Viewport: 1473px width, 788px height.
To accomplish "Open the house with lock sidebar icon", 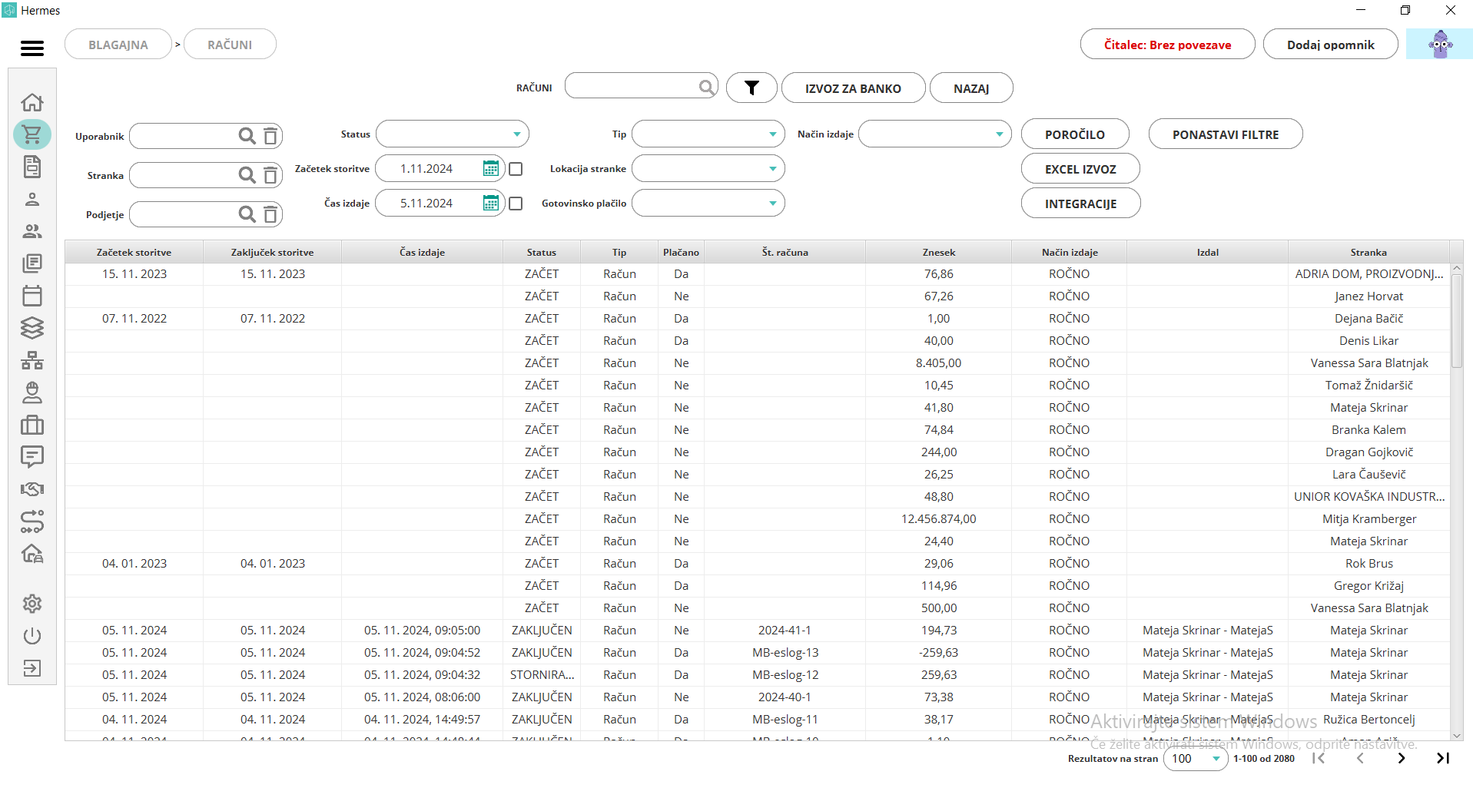I will point(32,554).
